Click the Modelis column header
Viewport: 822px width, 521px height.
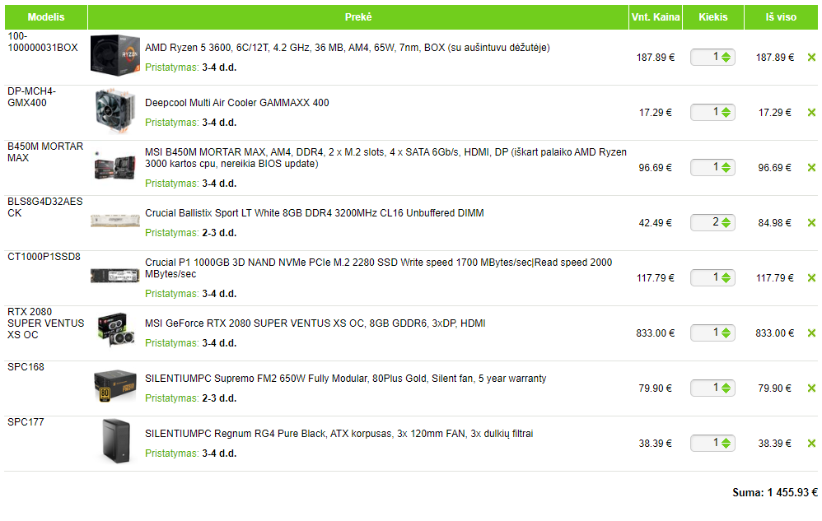[46, 17]
